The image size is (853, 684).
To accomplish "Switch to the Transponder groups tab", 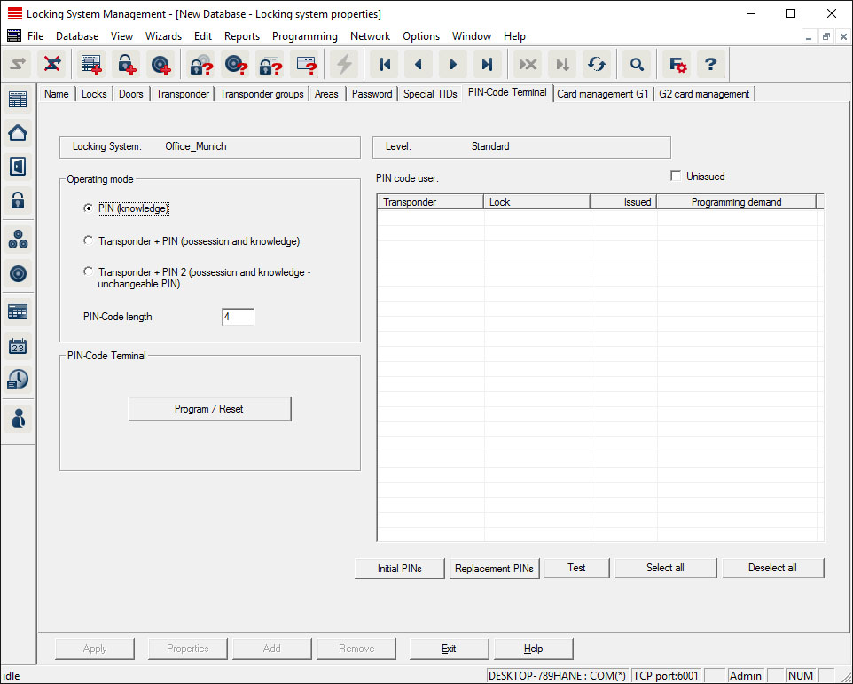I will [262, 94].
